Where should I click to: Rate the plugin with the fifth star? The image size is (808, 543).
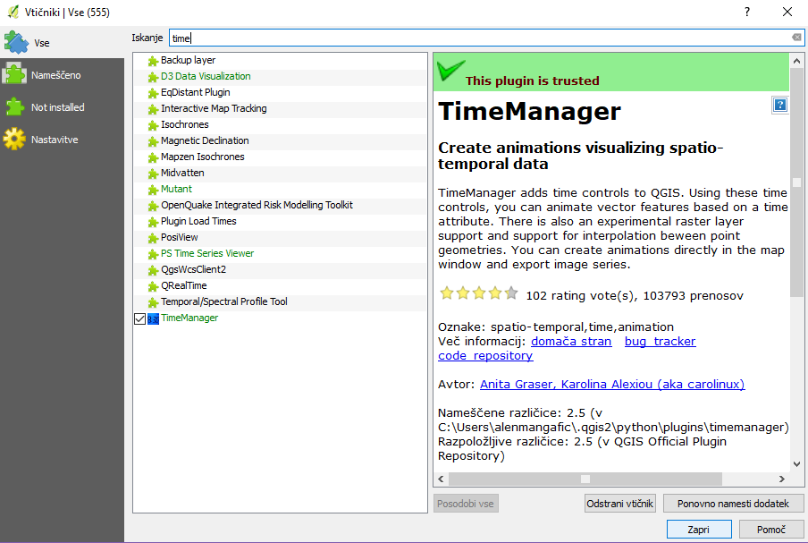pos(511,293)
